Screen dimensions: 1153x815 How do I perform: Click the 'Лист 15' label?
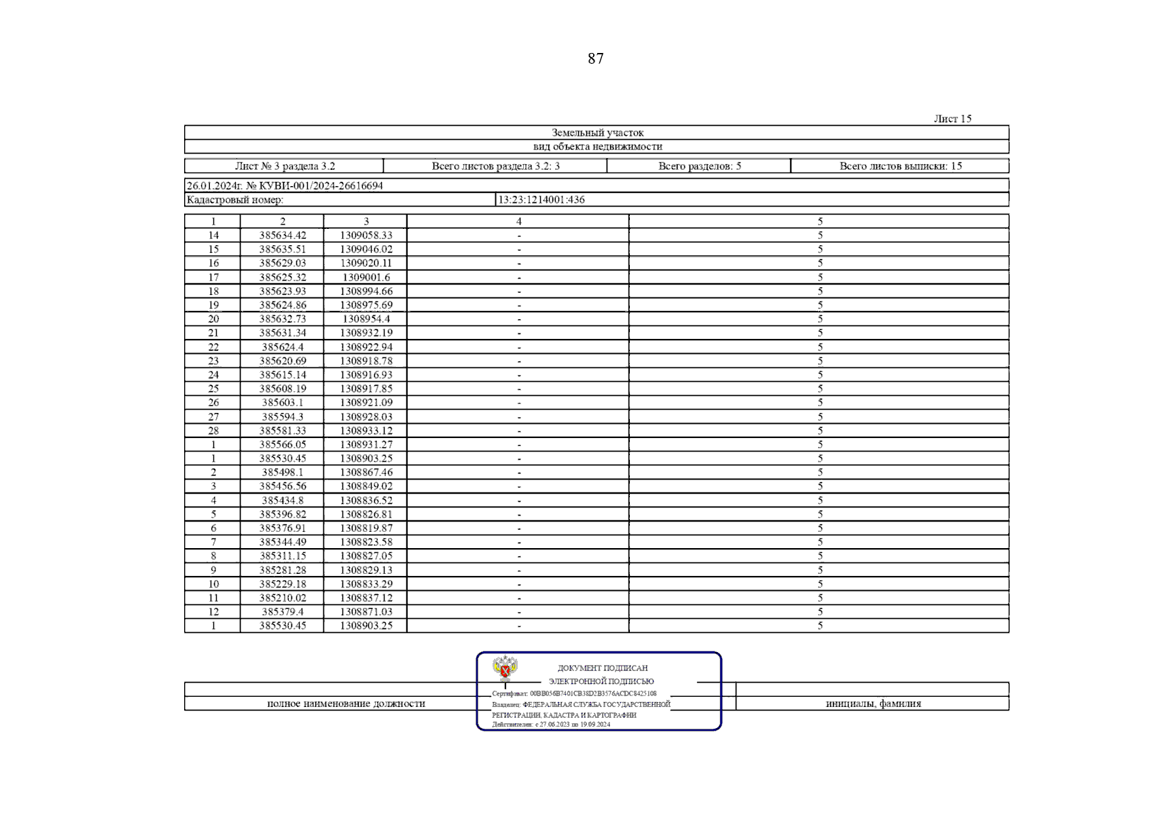[953, 119]
